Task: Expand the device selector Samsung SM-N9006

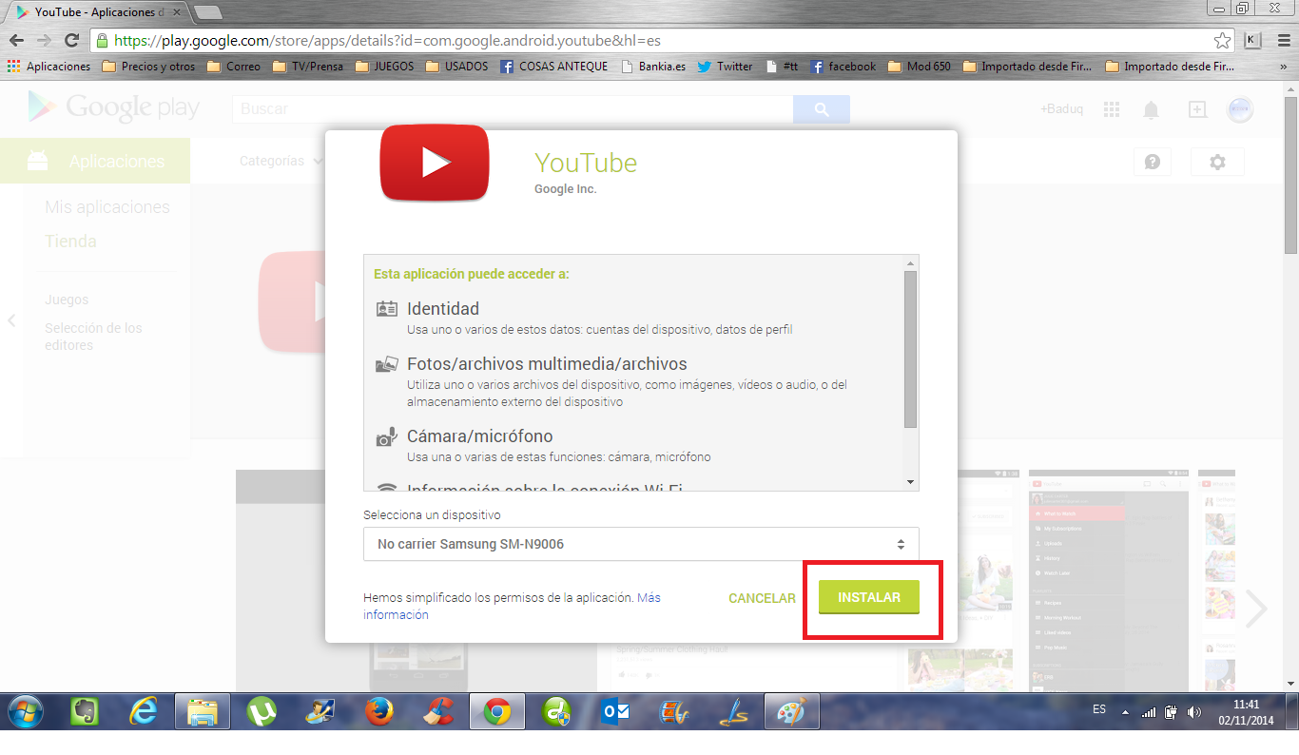Action: click(640, 544)
